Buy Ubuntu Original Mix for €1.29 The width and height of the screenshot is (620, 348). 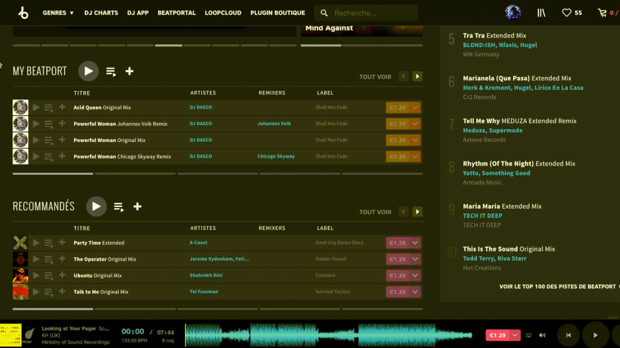pyautogui.click(x=397, y=275)
